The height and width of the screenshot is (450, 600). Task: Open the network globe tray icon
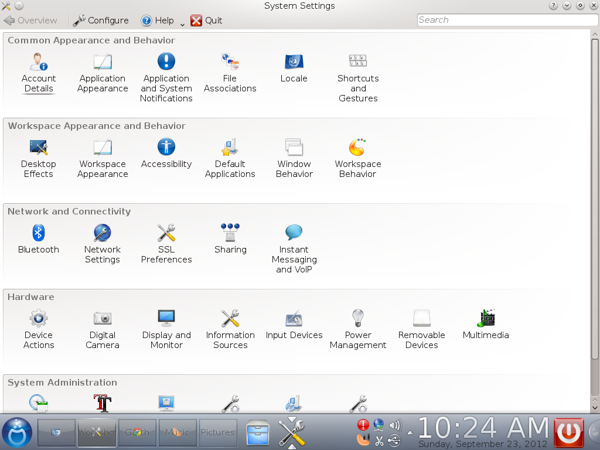click(x=379, y=425)
